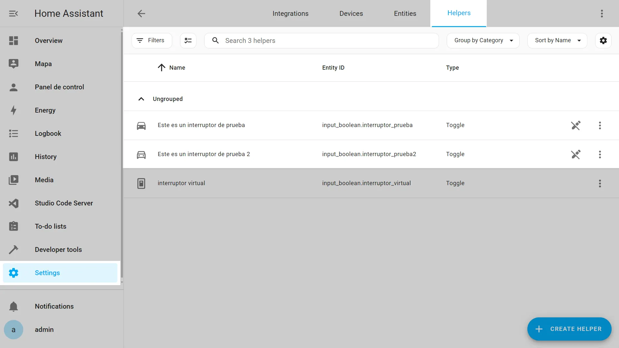The image size is (619, 348).
Task: Click the interruptor virtual row icon
Action: [x=141, y=184]
